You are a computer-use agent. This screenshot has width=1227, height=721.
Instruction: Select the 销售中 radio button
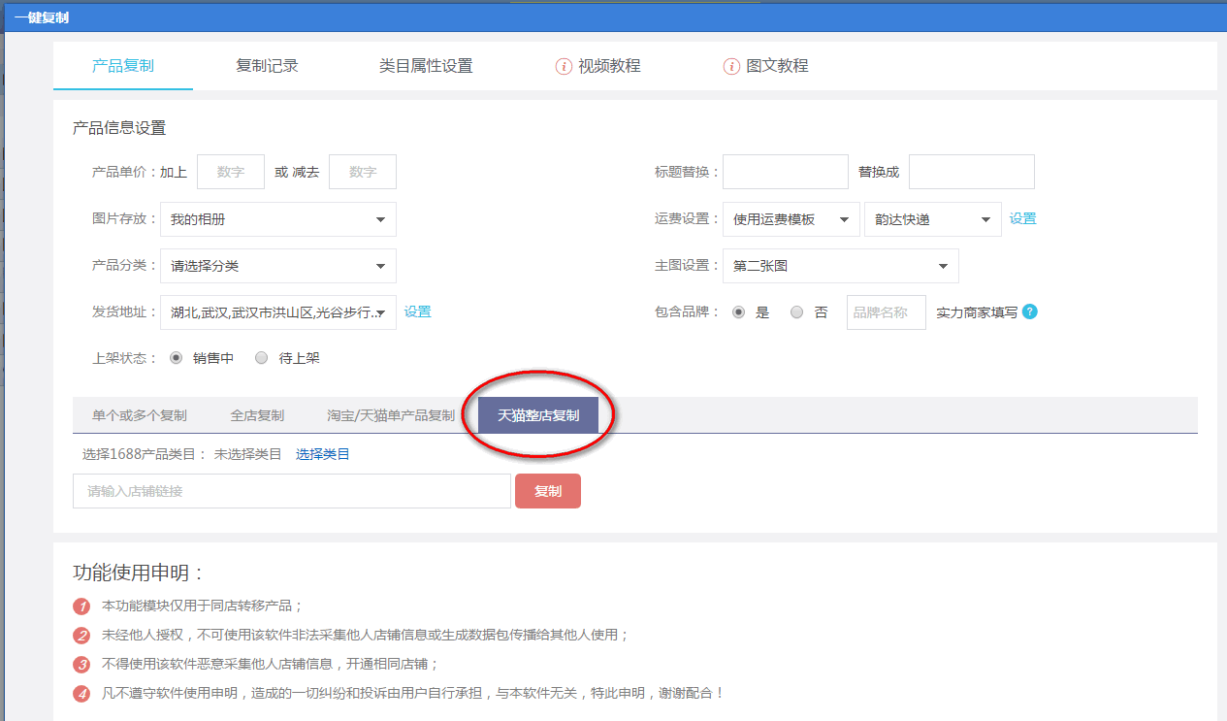(176, 358)
